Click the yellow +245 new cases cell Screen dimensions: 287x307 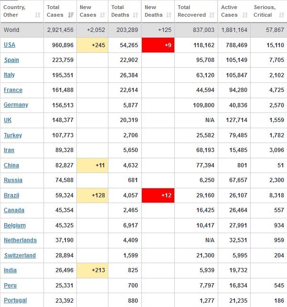(x=92, y=45)
